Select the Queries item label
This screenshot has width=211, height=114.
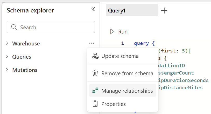point(22,57)
